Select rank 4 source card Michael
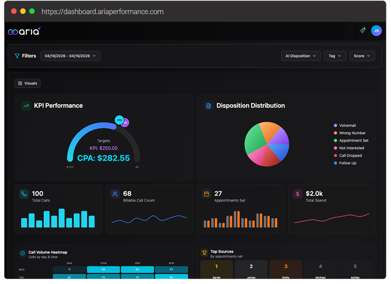 (320, 270)
